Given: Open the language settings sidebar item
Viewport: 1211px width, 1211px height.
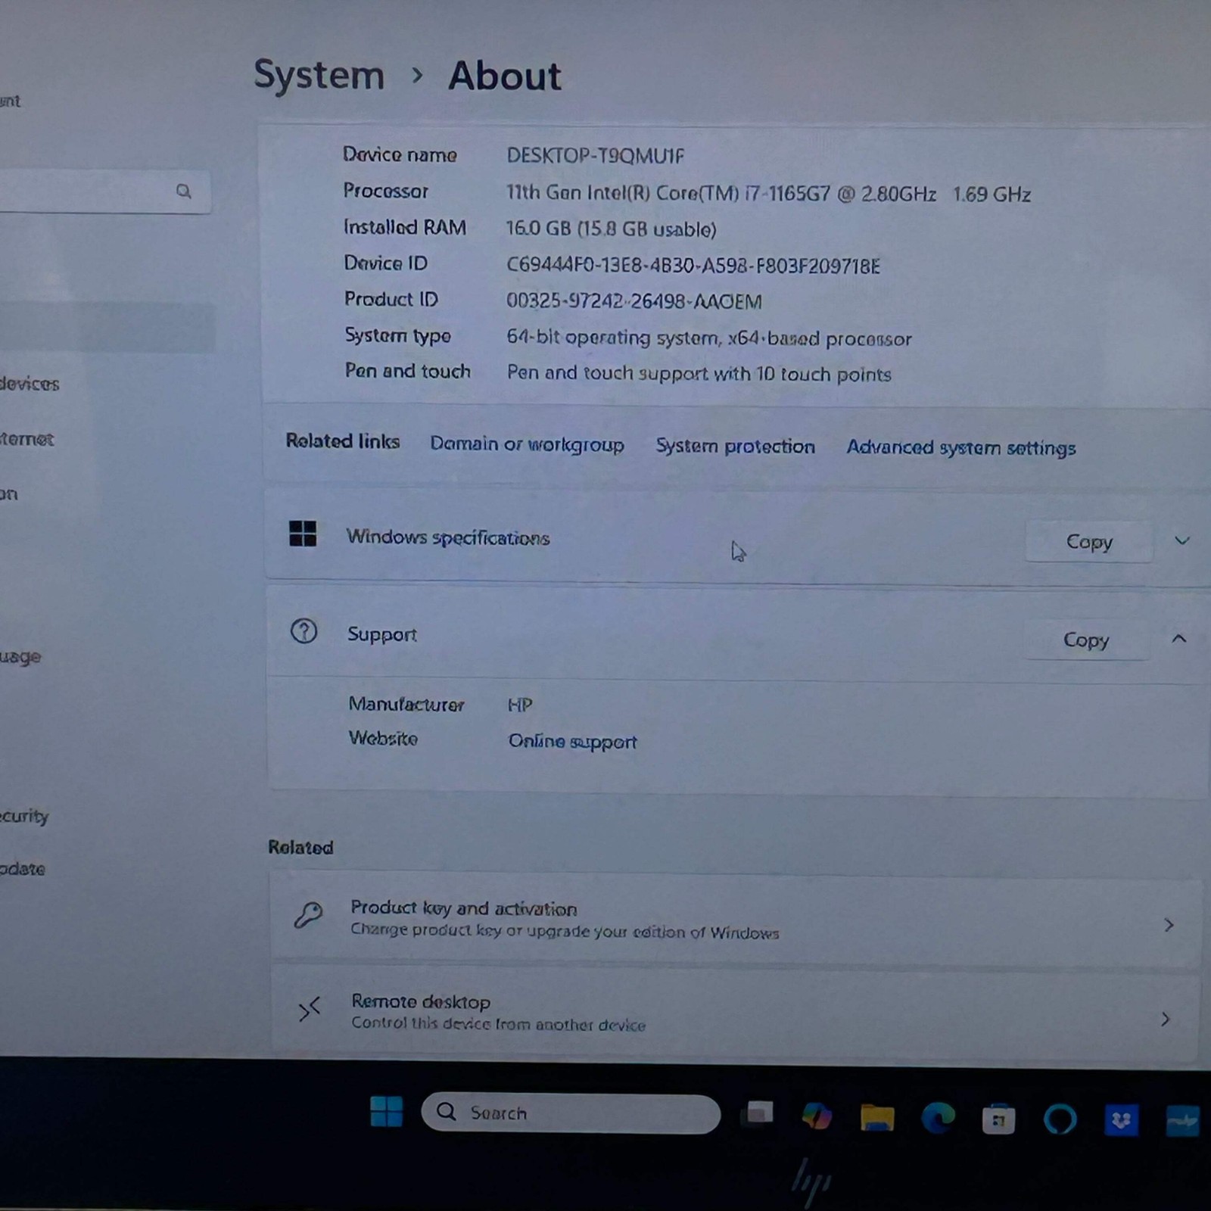Looking at the screenshot, I should point(20,657).
